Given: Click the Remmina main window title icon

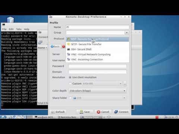Looking at the screenshot, I should coord(40,32).
